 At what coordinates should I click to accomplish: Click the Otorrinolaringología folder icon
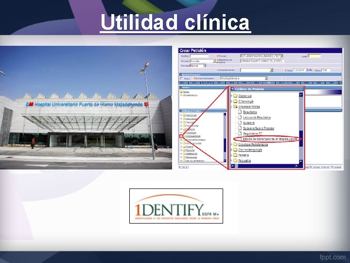click(x=235, y=150)
